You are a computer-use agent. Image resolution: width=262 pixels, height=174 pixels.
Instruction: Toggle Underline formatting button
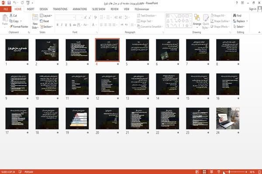click(x=66, y=25)
